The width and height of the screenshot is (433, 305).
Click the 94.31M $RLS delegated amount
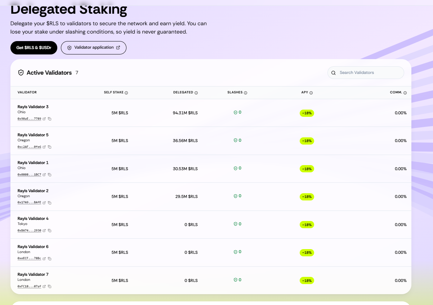[185, 113]
